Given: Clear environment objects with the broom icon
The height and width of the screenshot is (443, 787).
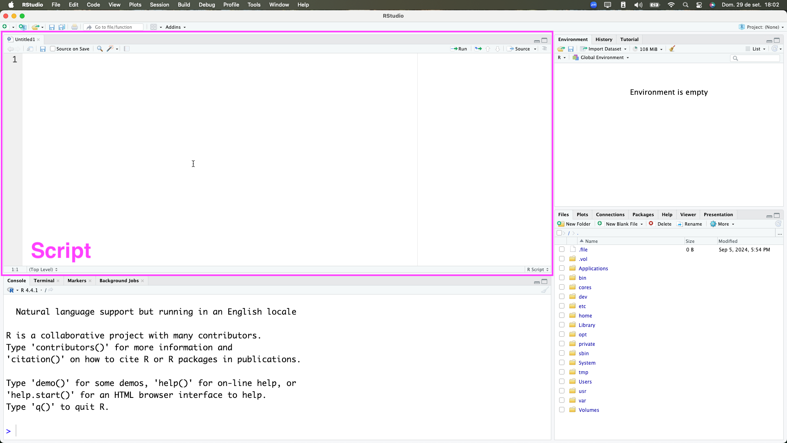Looking at the screenshot, I should (x=672, y=49).
